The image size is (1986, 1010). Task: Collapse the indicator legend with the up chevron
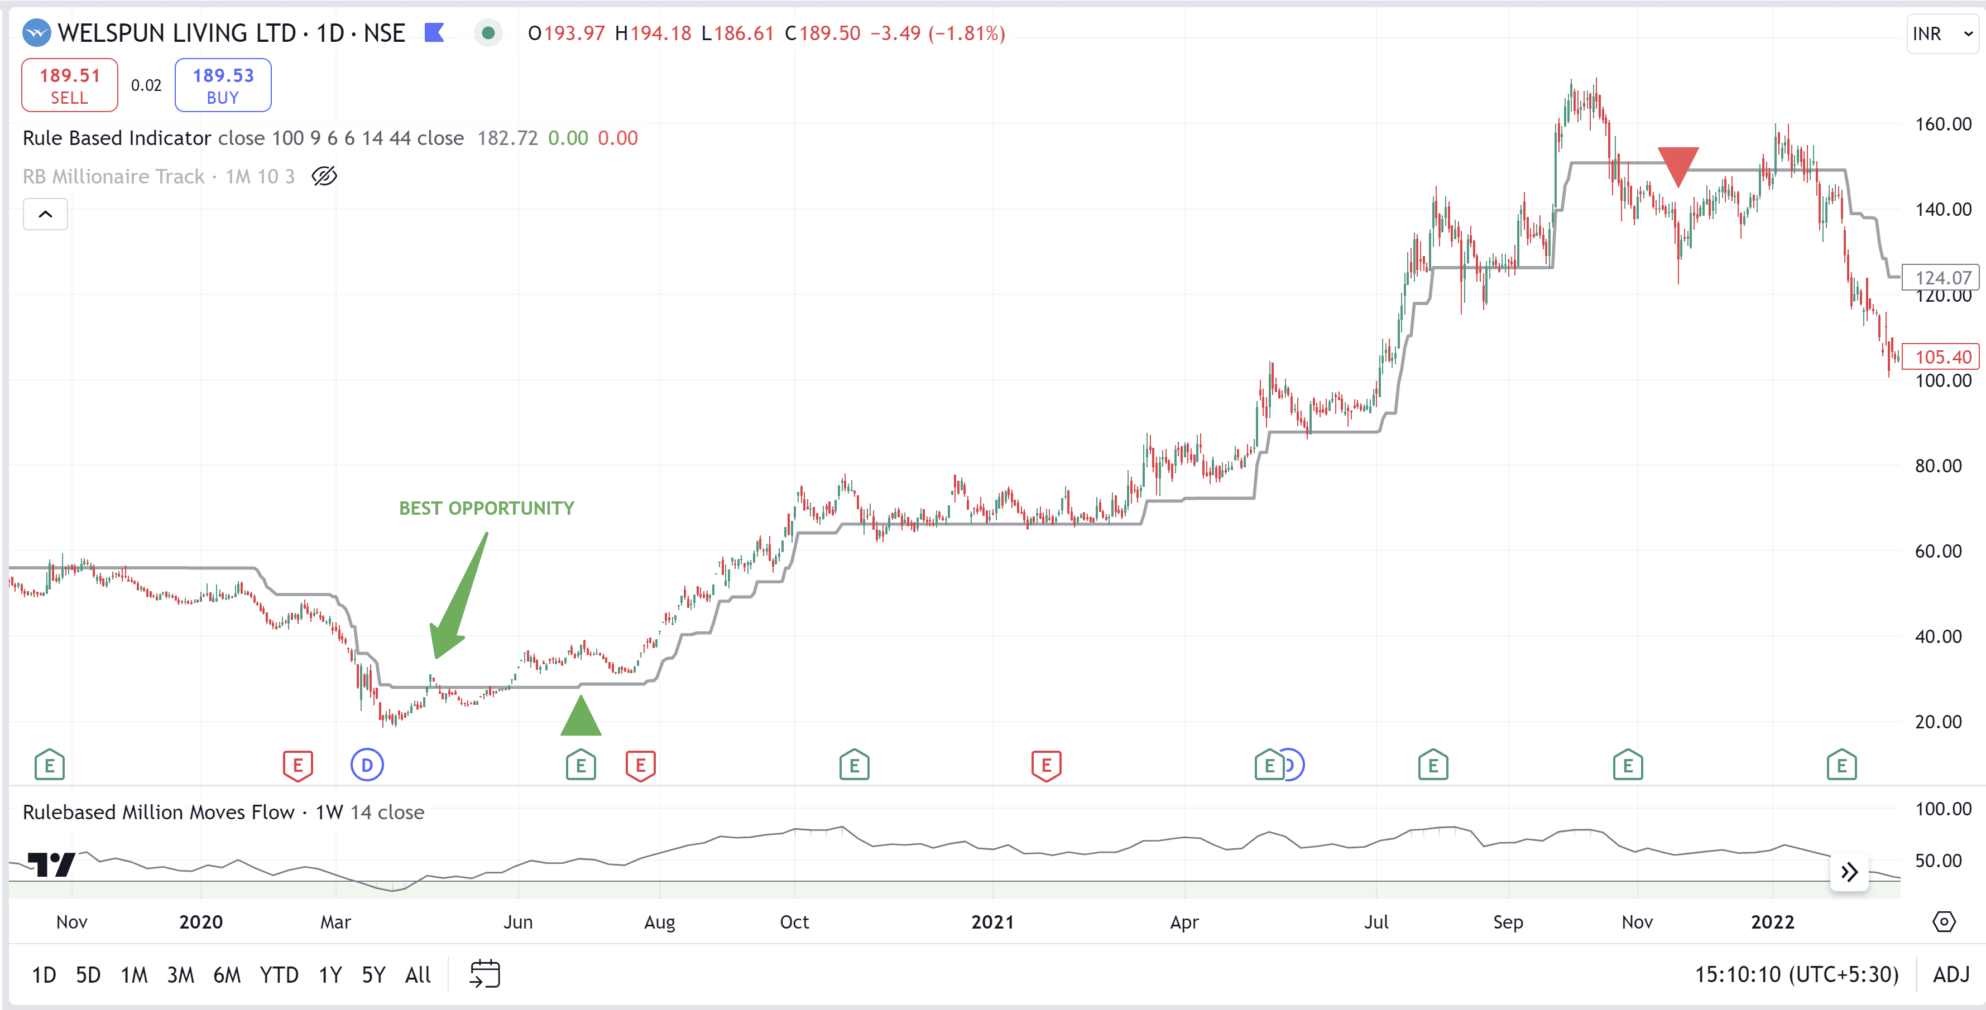click(45, 214)
